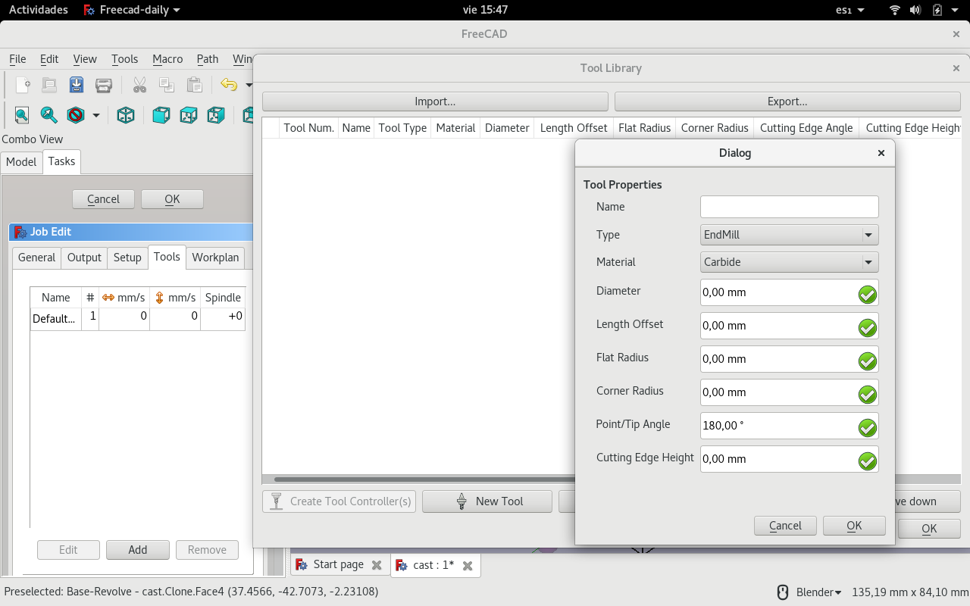
Task: Expand the undo history dropdown arrow
Action: point(249,85)
